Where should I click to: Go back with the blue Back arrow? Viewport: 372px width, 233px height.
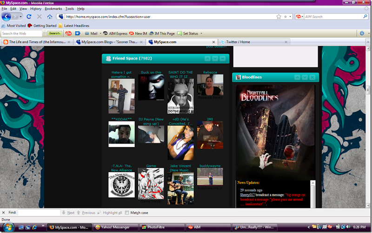[6, 17]
